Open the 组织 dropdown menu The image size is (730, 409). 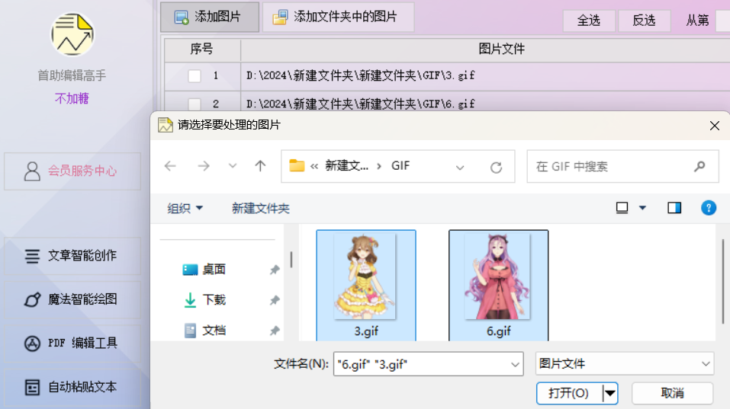coord(185,208)
